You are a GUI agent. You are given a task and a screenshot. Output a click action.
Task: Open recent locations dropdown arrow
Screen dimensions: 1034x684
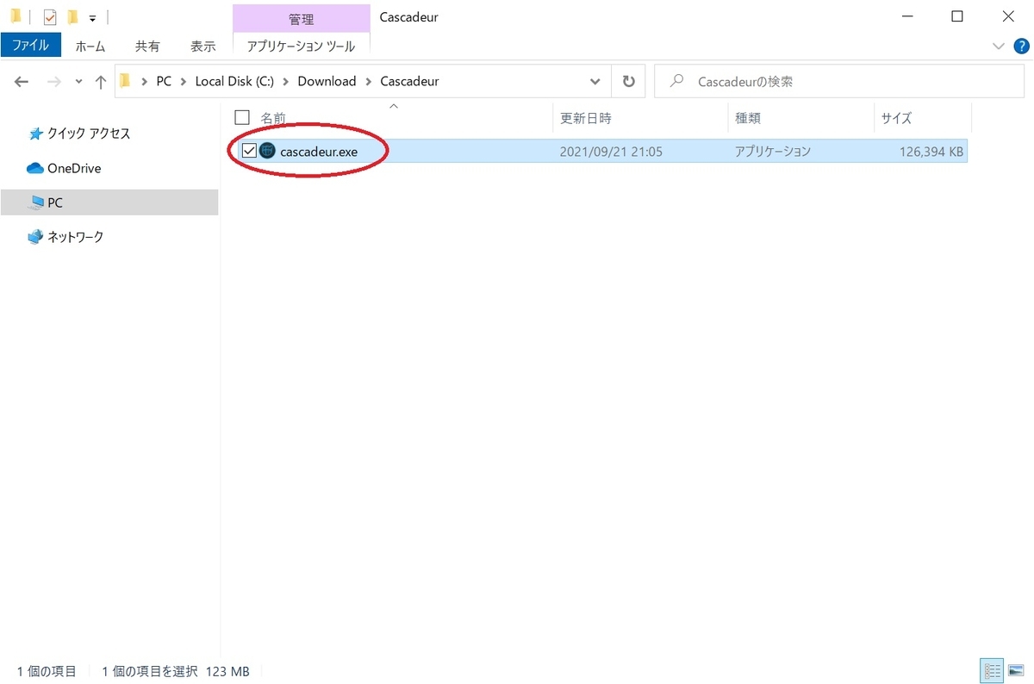(78, 82)
